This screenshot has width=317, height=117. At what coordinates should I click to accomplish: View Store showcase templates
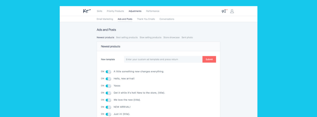click(x=171, y=38)
